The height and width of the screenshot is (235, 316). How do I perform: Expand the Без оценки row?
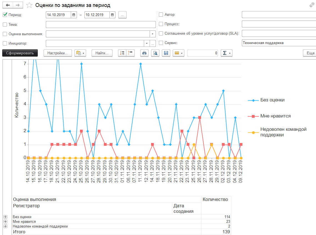[x=5, y=217]
